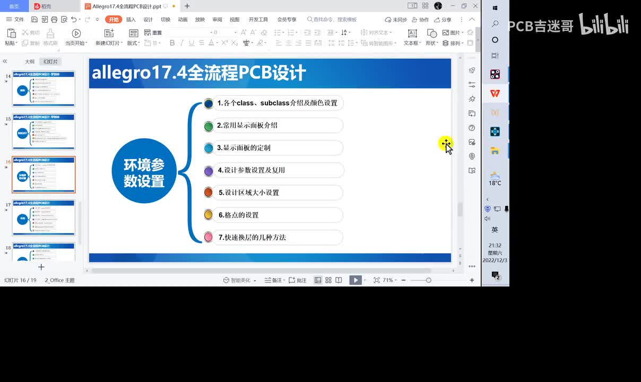641x382 pixels.
Task: Click the fit-to-window icon in status bar
Action: [x=377, y=280]
